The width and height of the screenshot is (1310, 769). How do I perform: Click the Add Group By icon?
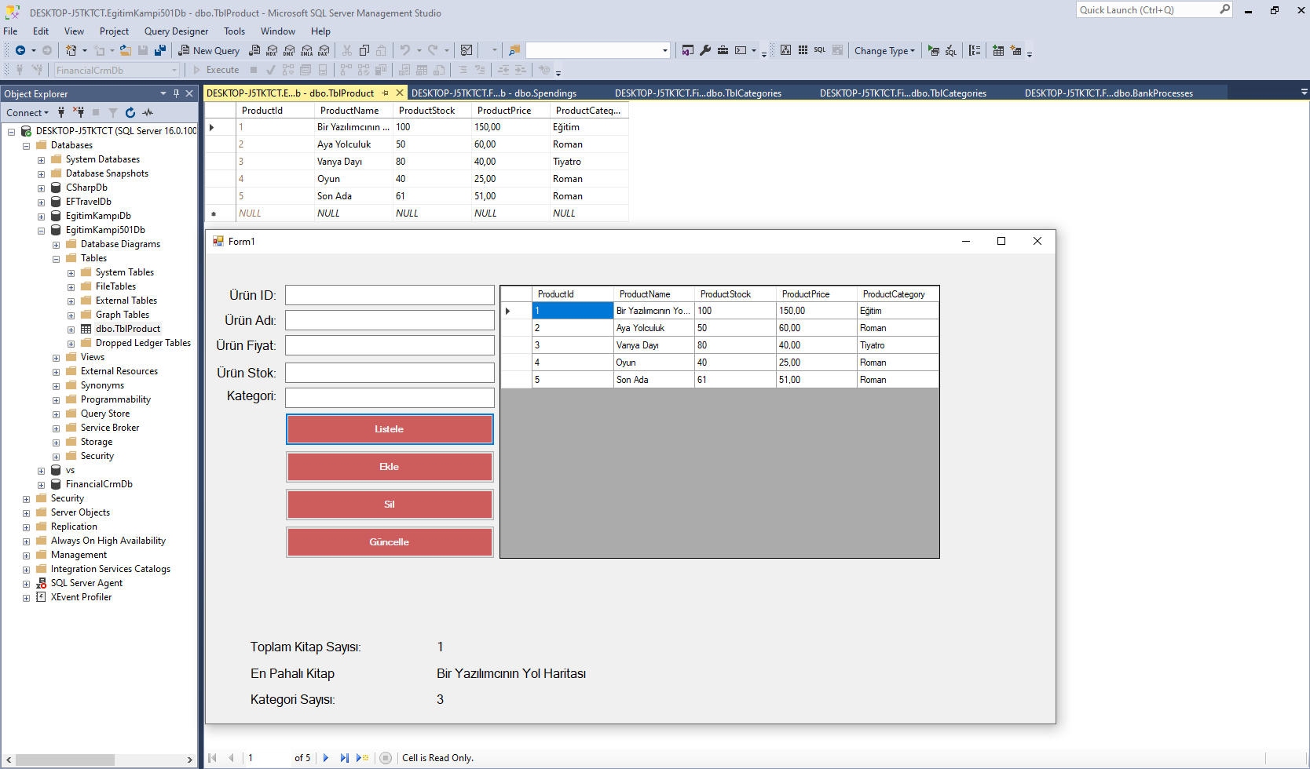tap(975, 50)
